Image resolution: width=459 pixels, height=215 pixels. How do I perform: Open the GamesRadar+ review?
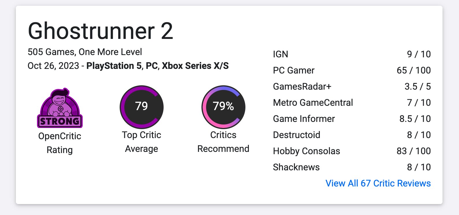(x=302, y=86)
